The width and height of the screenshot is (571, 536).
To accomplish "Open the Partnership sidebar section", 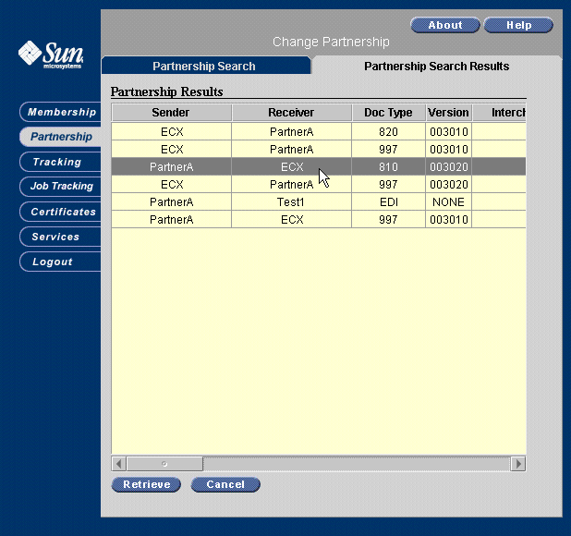I will tap(61, 137).
